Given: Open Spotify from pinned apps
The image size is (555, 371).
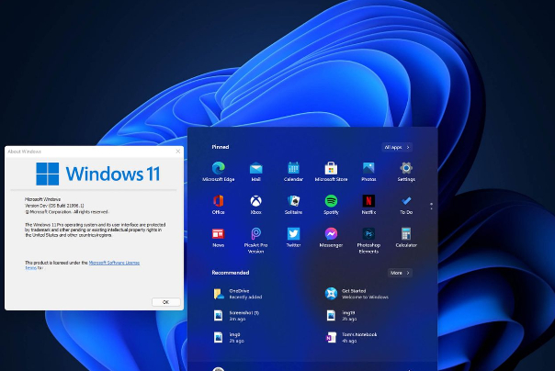Looking at the screenshot, I should [x=331, y=205].
